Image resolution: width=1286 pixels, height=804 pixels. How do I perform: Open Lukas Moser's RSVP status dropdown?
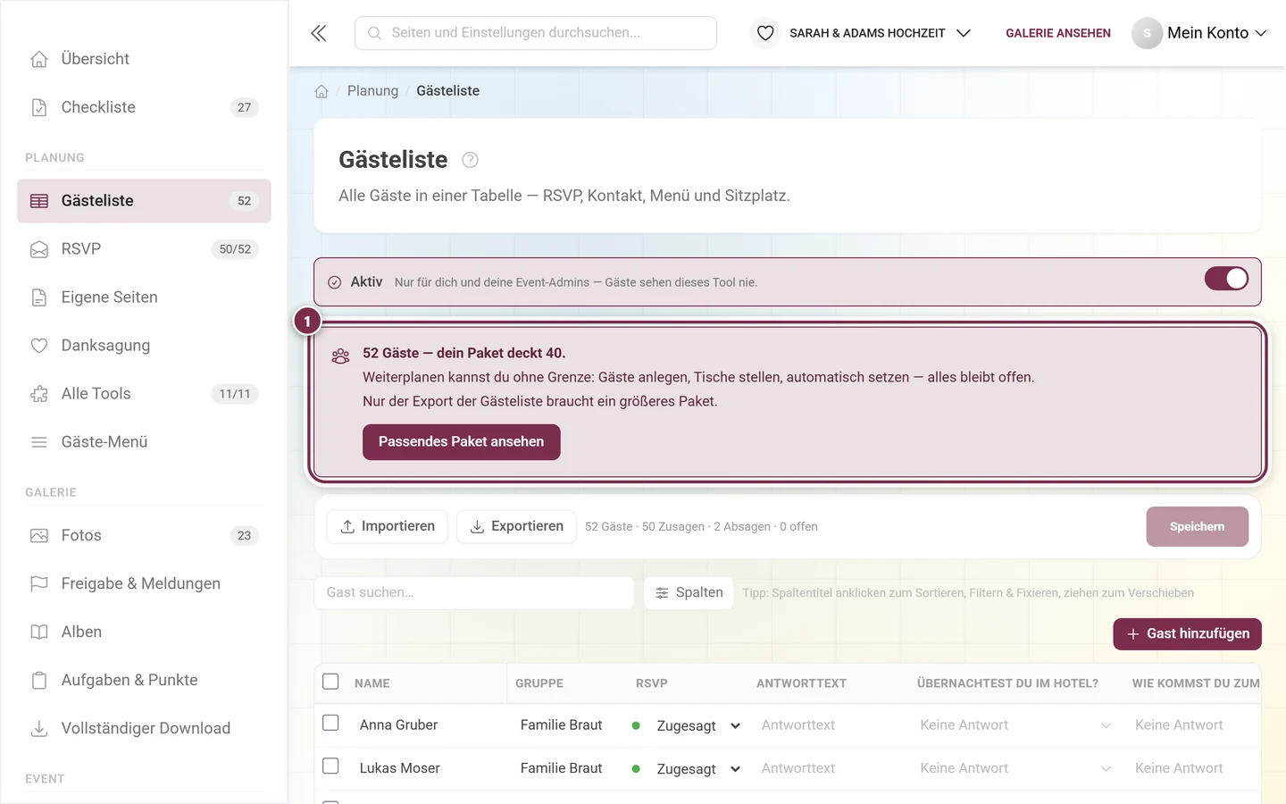698,768
